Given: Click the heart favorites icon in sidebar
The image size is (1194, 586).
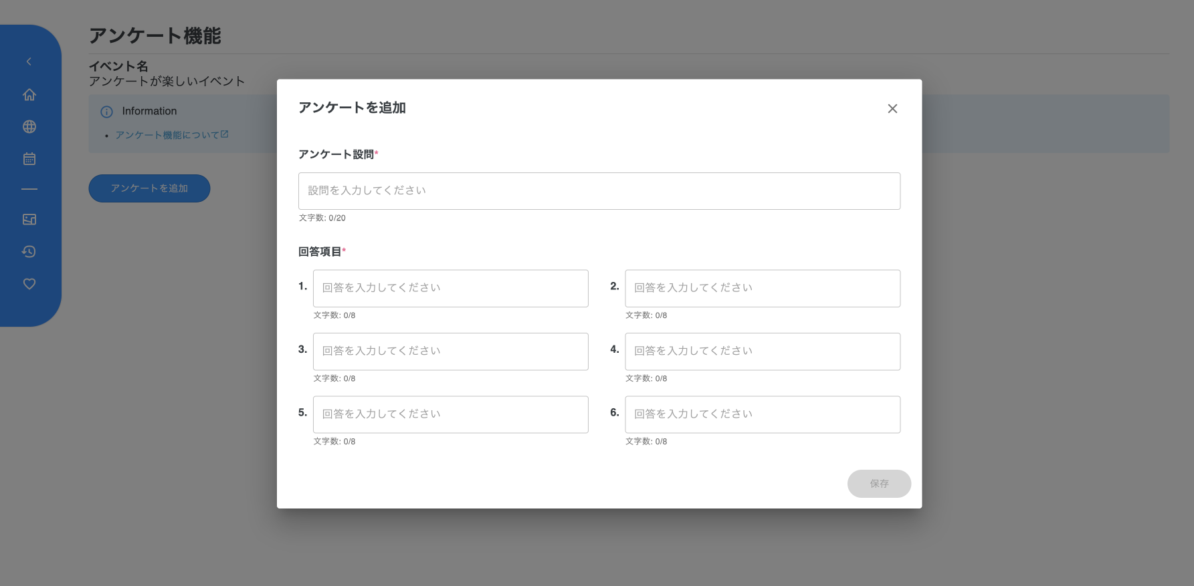Looking at the screenshot, I should pyautogui.click(x=29, y=284).
